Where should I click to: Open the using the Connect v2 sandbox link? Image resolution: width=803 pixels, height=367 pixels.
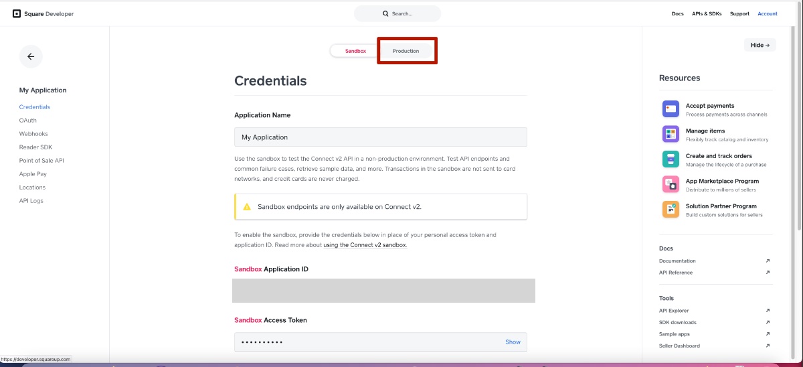(x=364, y=245)
